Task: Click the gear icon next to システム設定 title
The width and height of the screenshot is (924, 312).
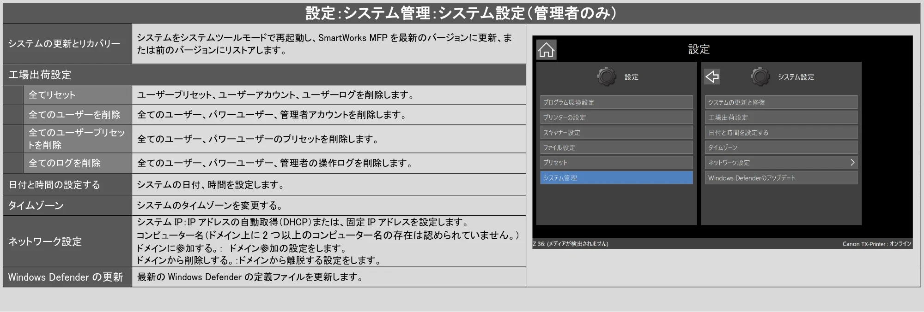Action: (760, 77)
